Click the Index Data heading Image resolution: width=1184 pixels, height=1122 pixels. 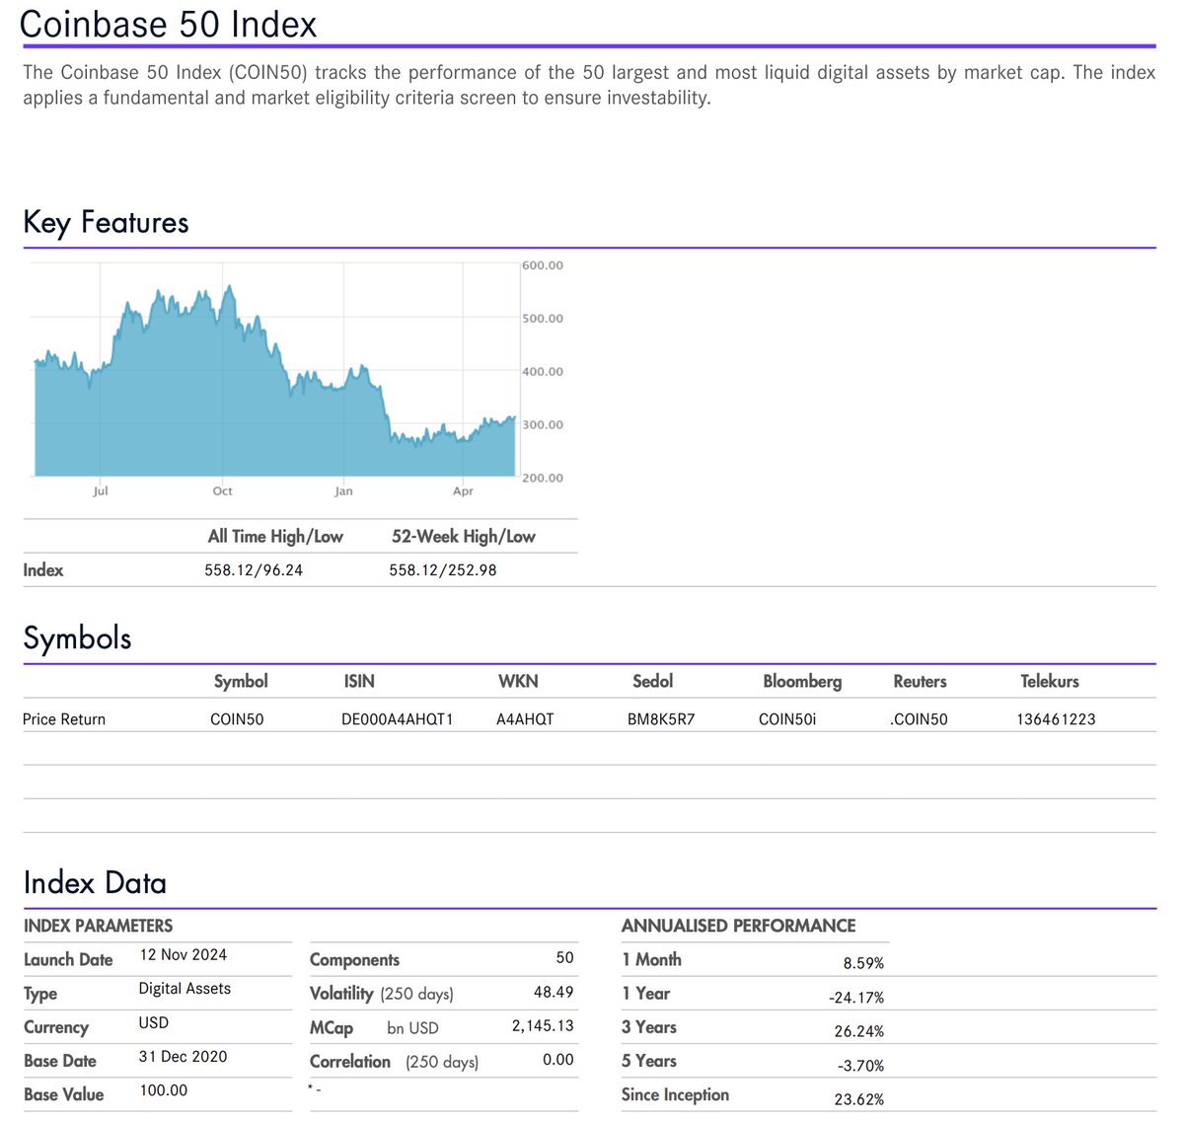tap(95, 882)
